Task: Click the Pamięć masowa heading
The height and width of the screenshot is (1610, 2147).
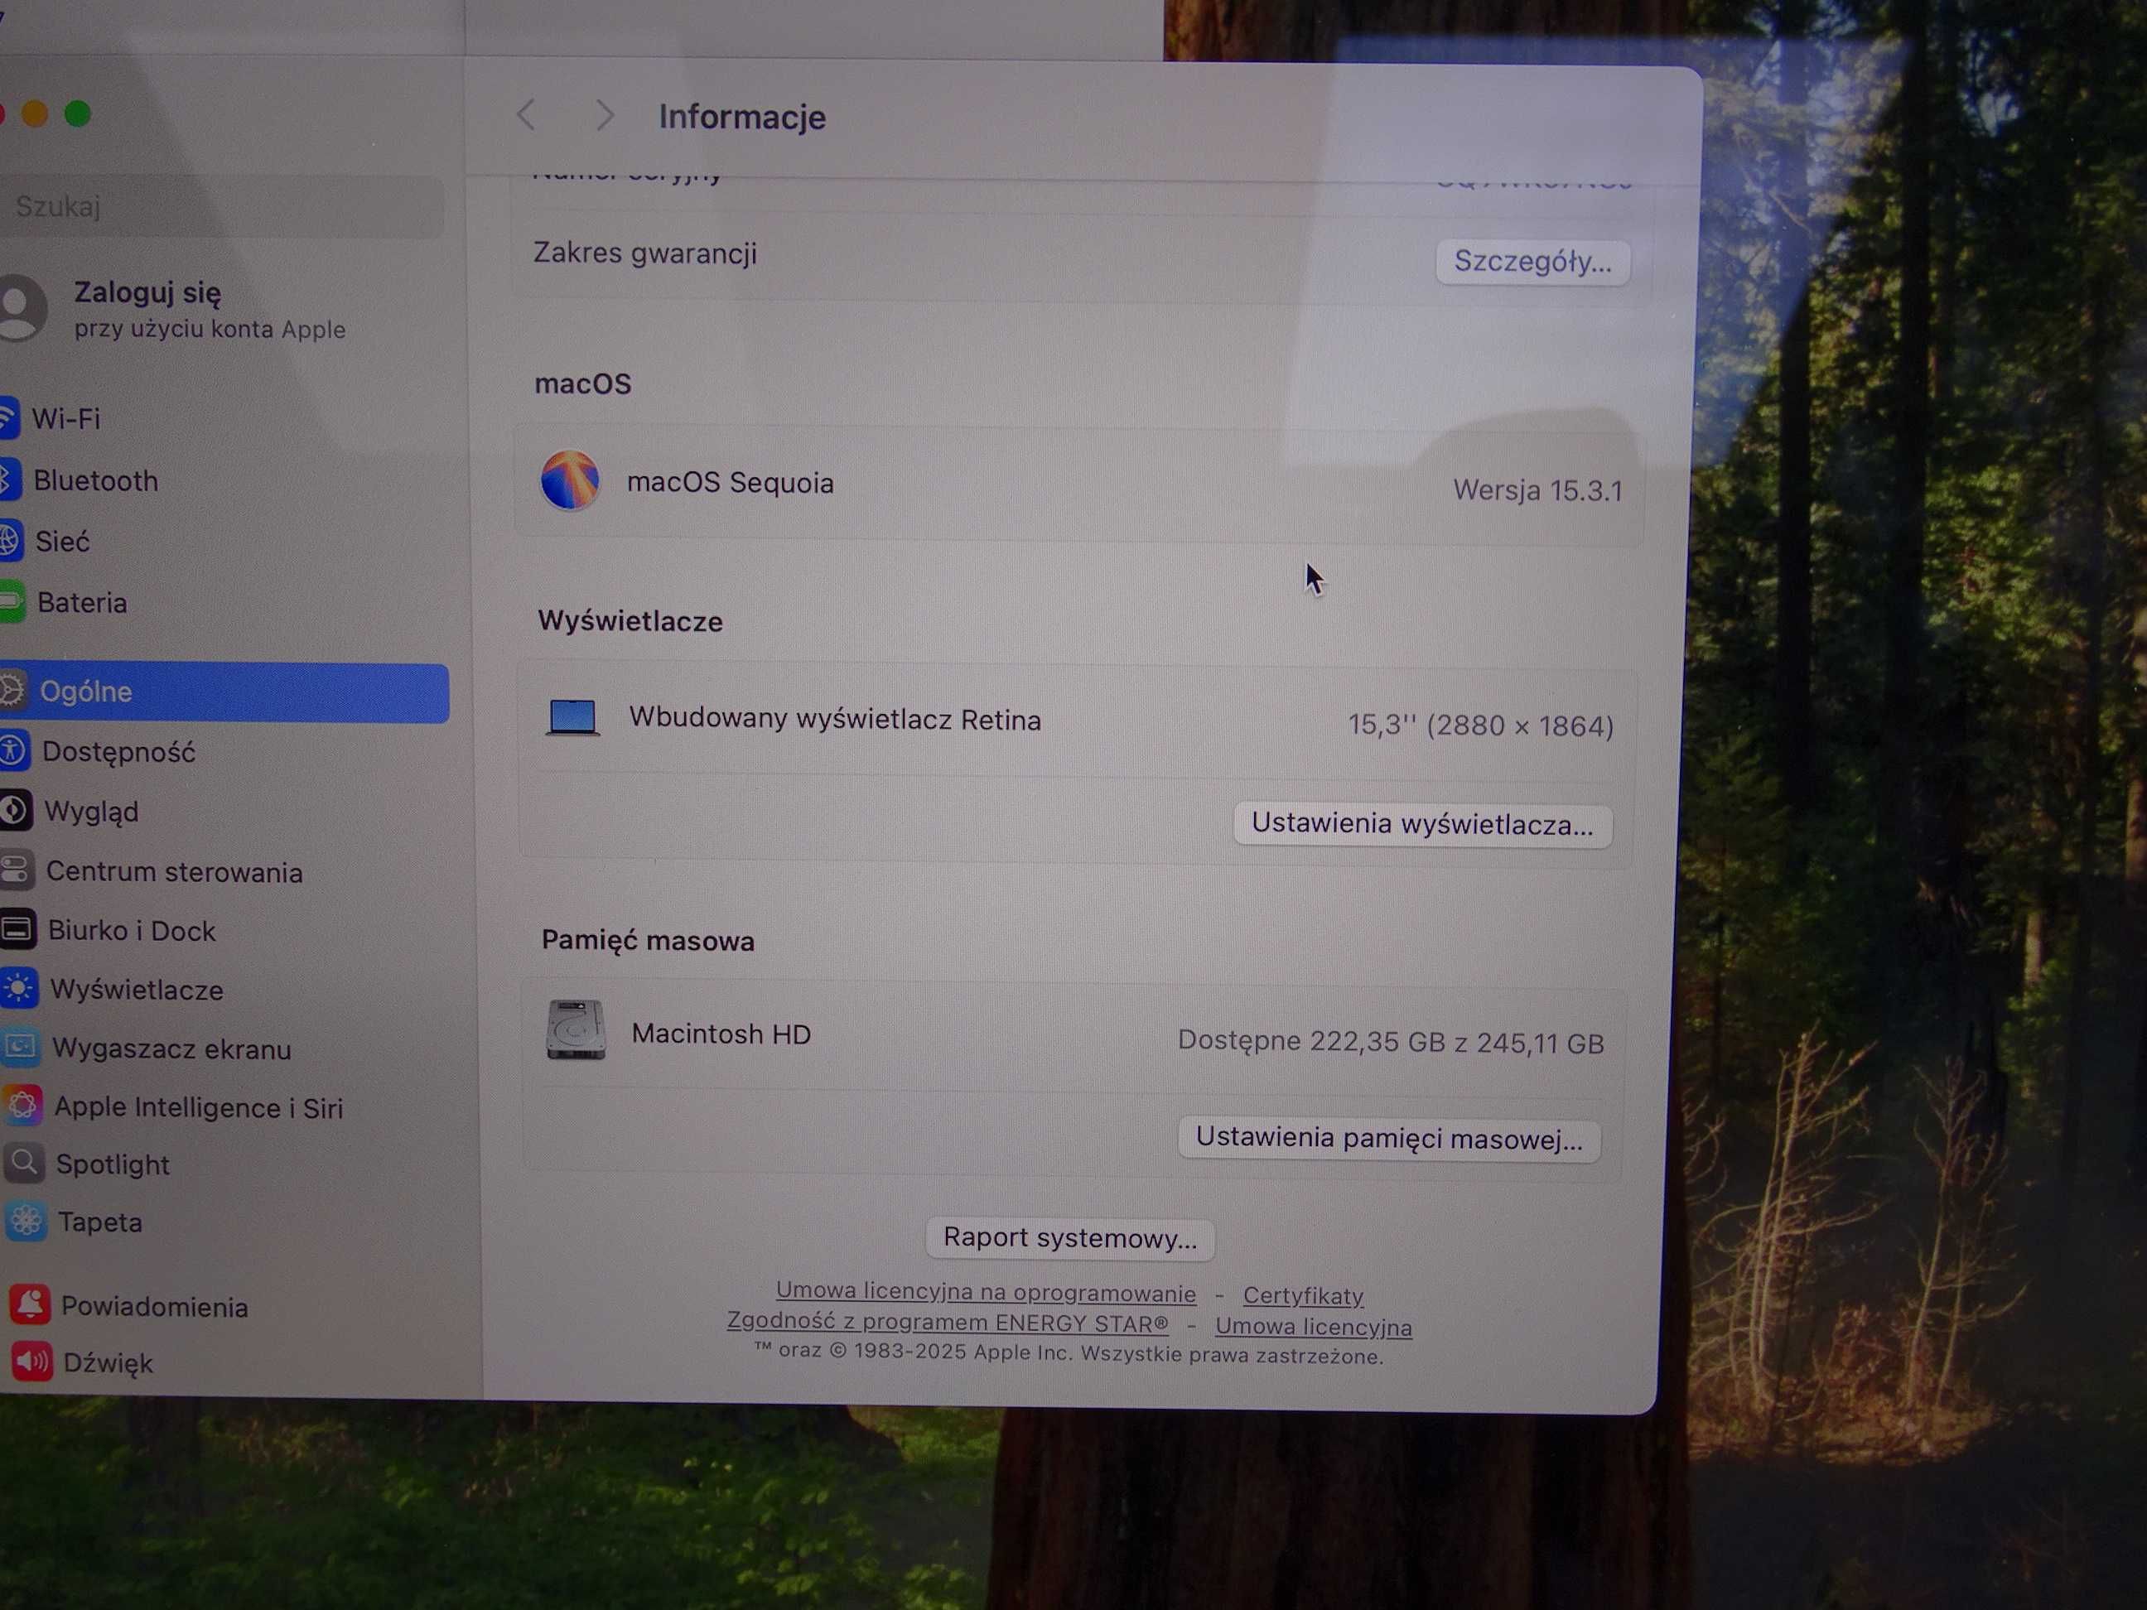Action: coord(648,942)
